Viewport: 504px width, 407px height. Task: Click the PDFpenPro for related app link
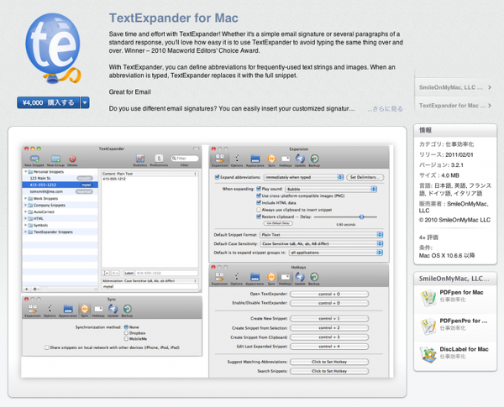click(x=463, y=321)
